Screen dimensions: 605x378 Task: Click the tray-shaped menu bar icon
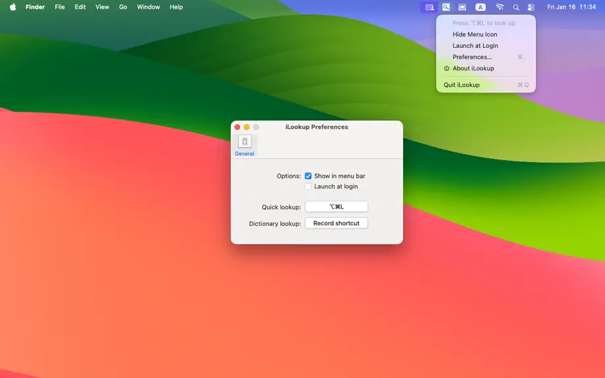(462, 7)
